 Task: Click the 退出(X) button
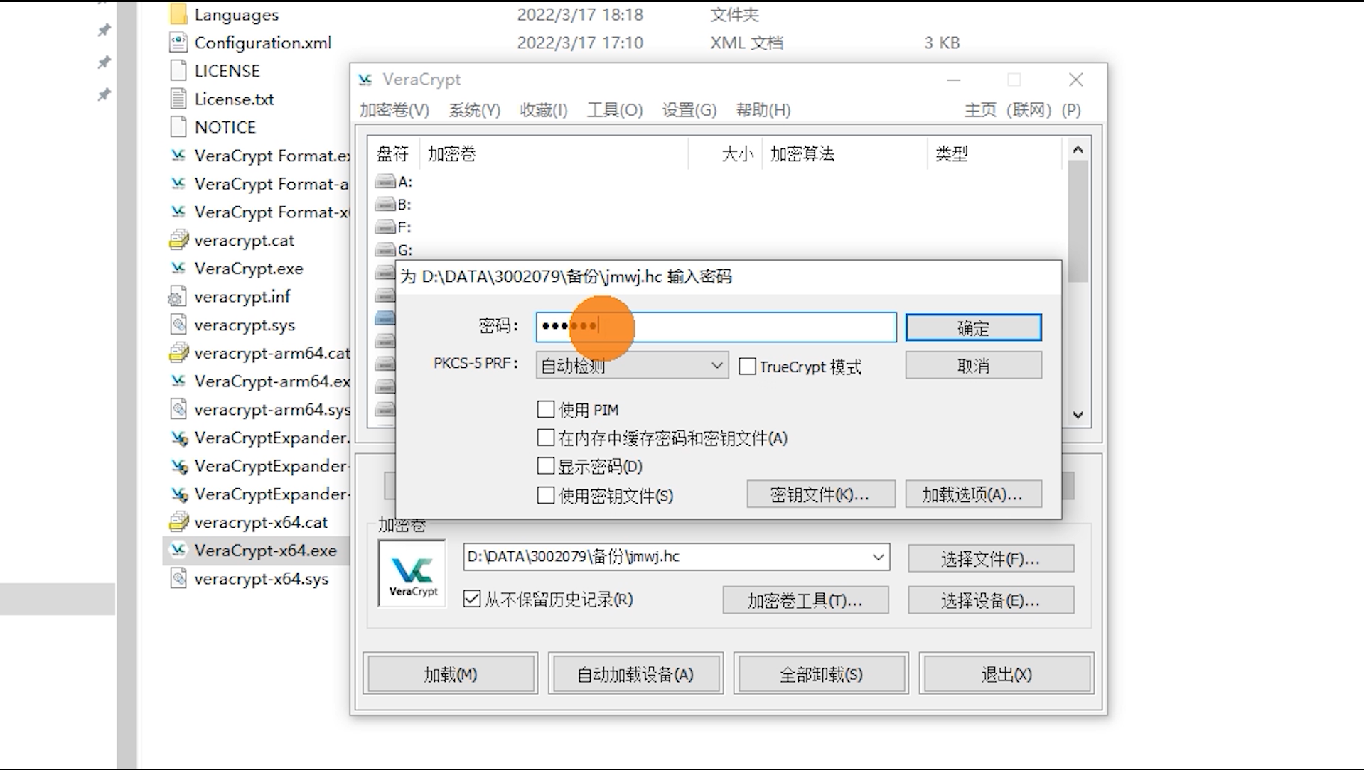click(x=1006, y=673)
